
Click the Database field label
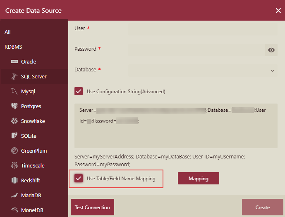[85, 70]
